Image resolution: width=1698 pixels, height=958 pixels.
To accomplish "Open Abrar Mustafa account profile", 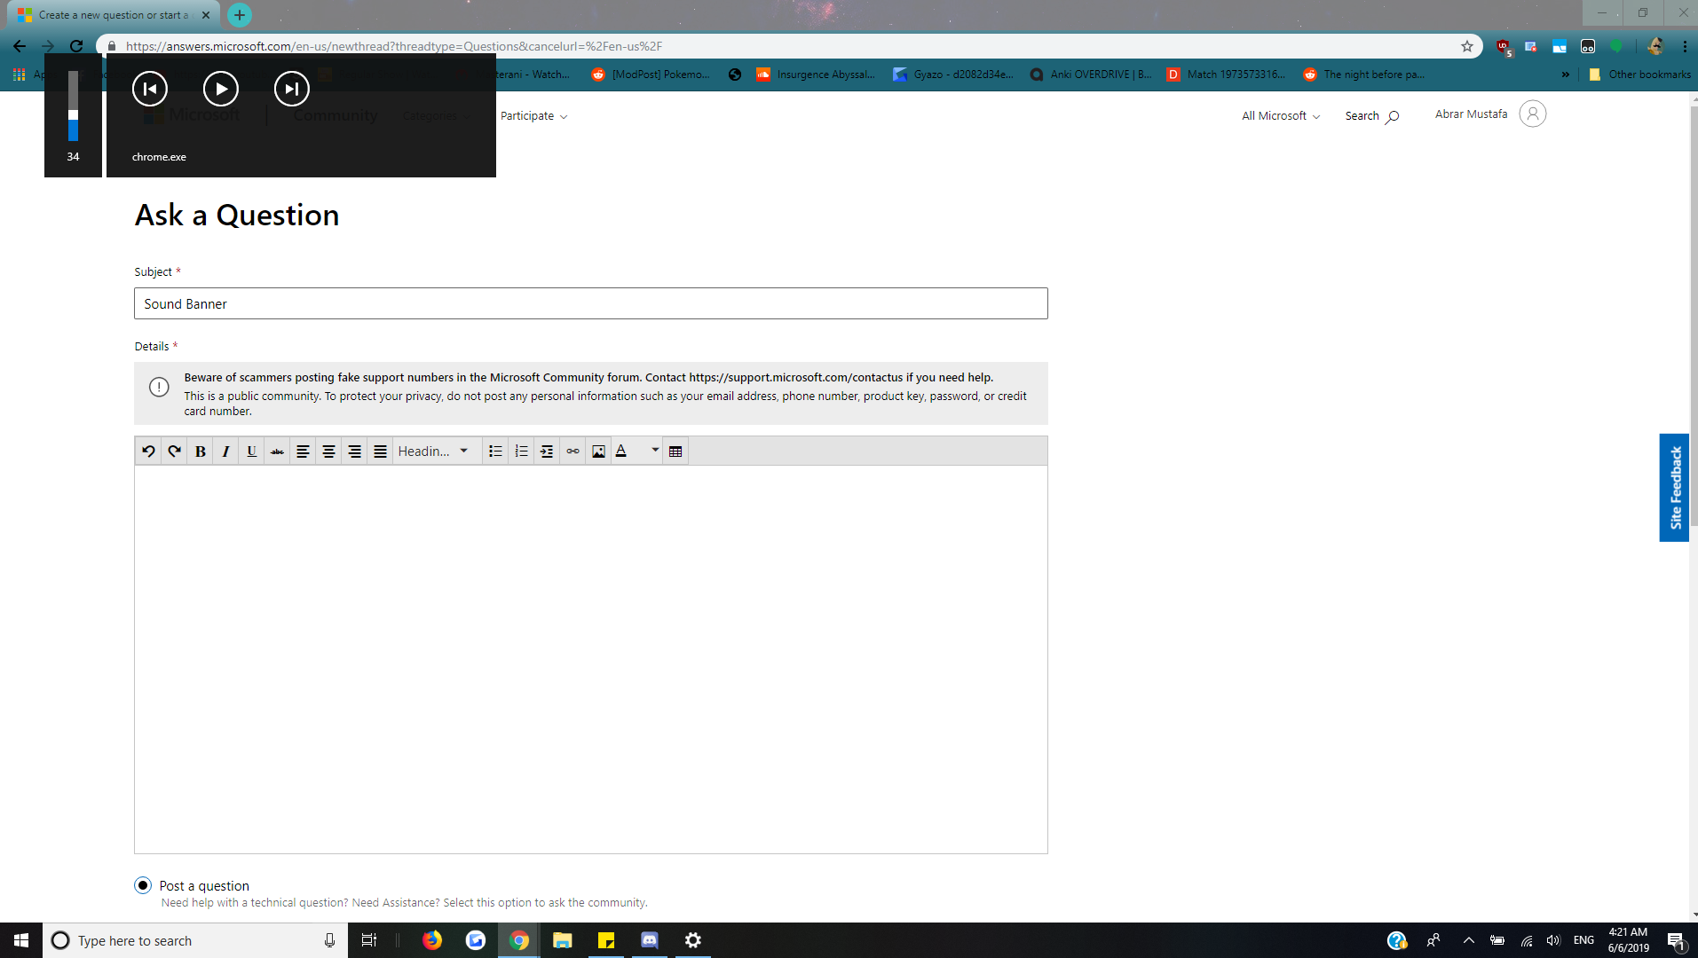I will [x=1490, y=114].
